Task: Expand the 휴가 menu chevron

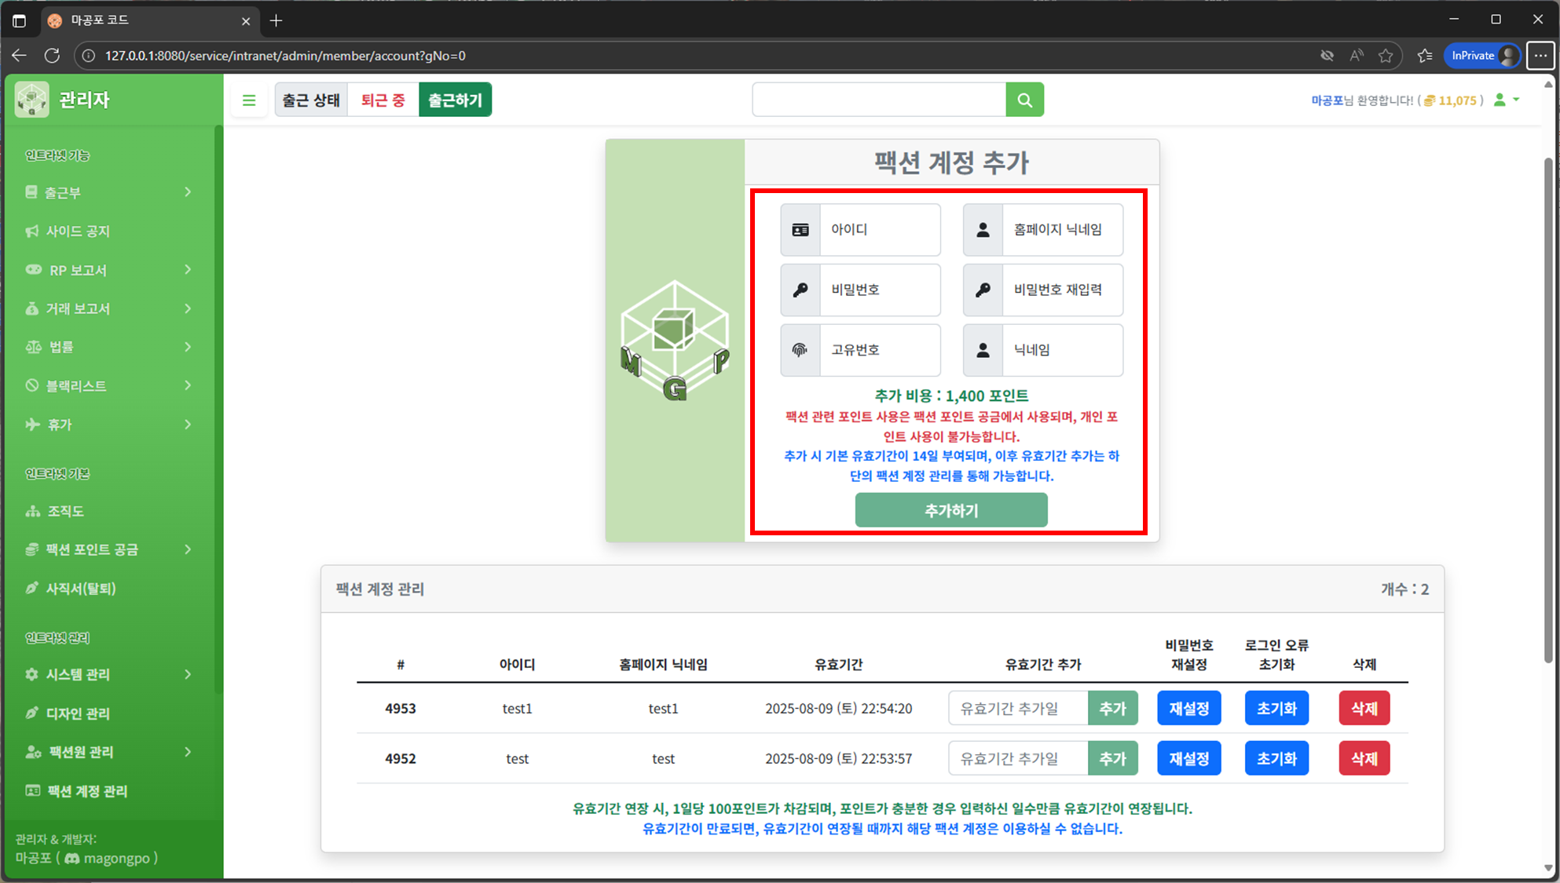Action: click(188, 425)
